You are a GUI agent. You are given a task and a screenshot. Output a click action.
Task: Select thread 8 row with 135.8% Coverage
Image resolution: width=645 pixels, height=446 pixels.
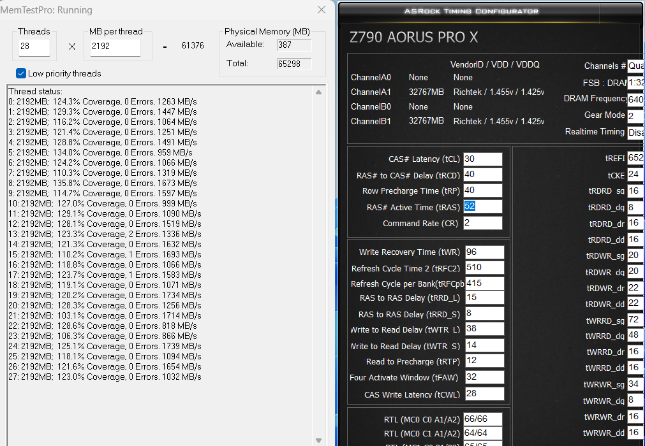point(103,183)
